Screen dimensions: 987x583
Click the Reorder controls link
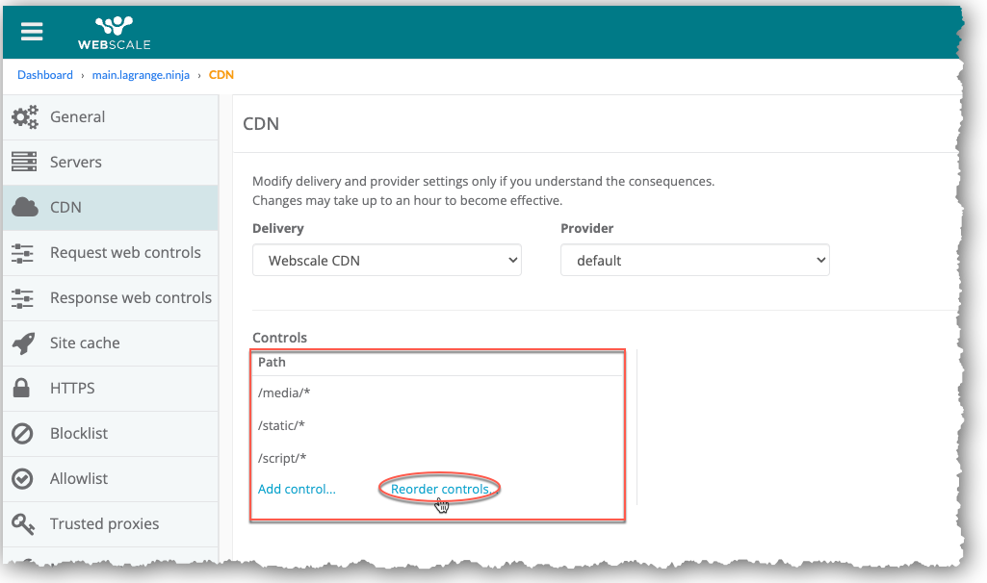[440, 490]
